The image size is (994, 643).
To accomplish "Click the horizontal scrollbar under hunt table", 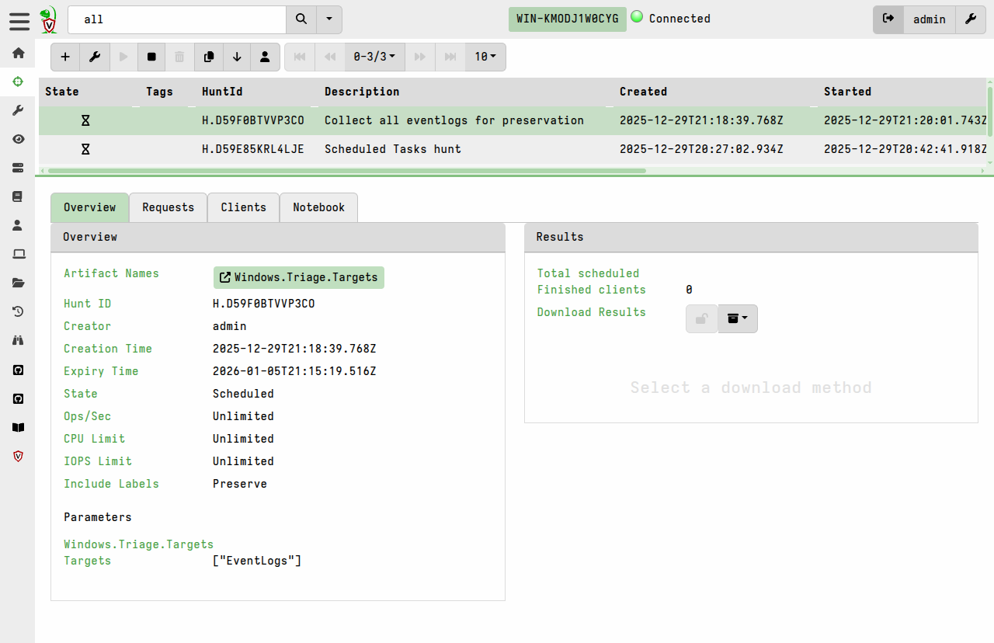I will tap(346, 171).
